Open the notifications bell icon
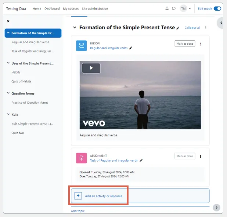The image size is (227, 217). (167, 8)
